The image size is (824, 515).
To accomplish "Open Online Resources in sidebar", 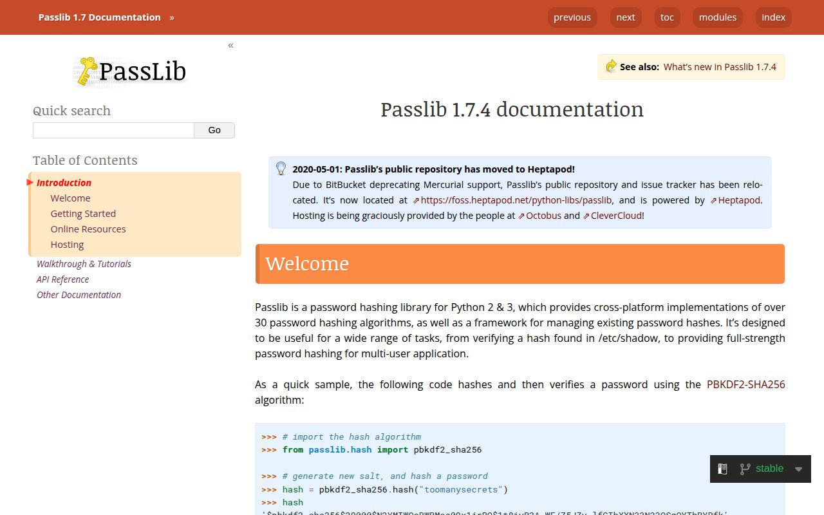I will [x=88, y=229].
